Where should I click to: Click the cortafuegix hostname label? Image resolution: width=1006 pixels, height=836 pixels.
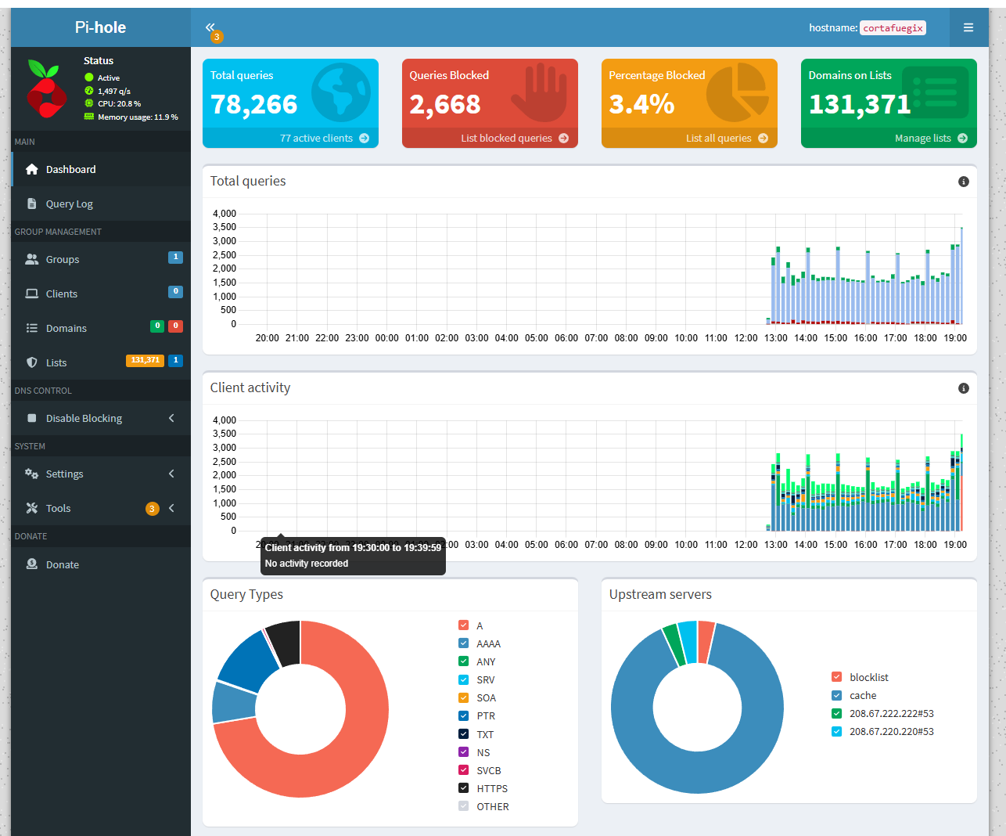pos(893,28)
